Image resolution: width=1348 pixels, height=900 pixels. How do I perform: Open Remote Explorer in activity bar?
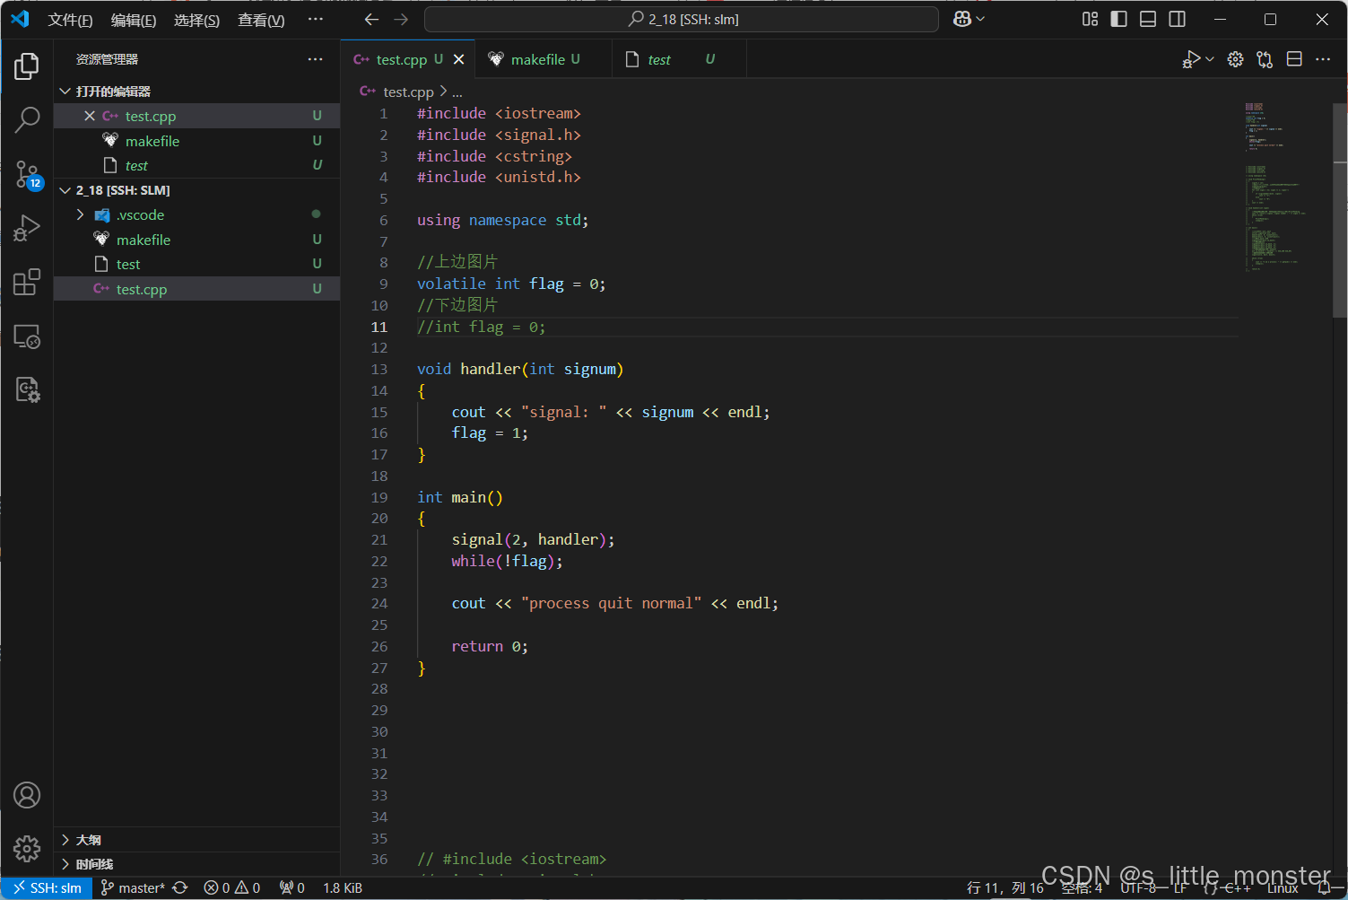(x=27, y=336)
